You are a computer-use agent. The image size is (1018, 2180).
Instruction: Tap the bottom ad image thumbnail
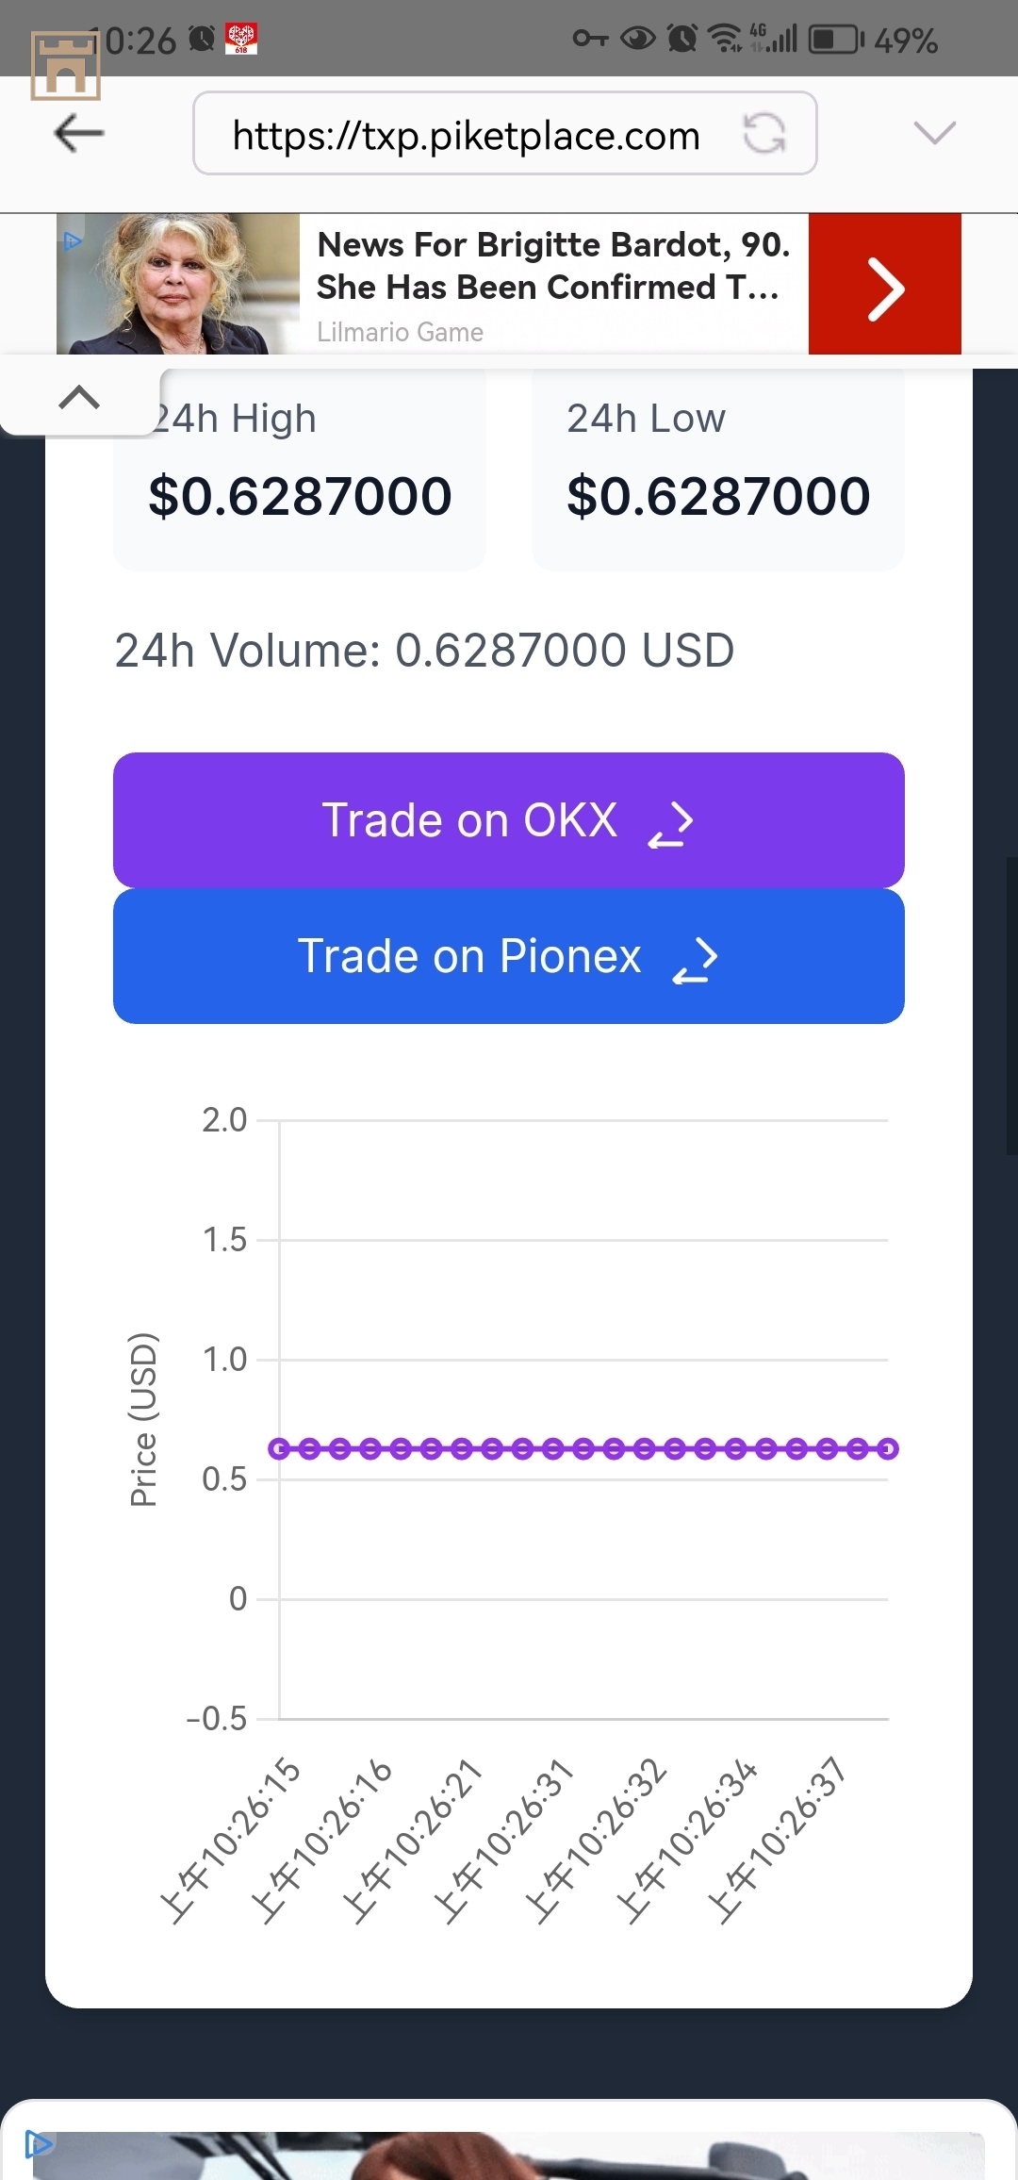click(x=509, y=2155)
